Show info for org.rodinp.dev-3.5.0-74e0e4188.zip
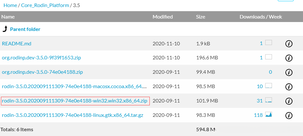This screenshot has width=303, height=136. coord(289,72)
